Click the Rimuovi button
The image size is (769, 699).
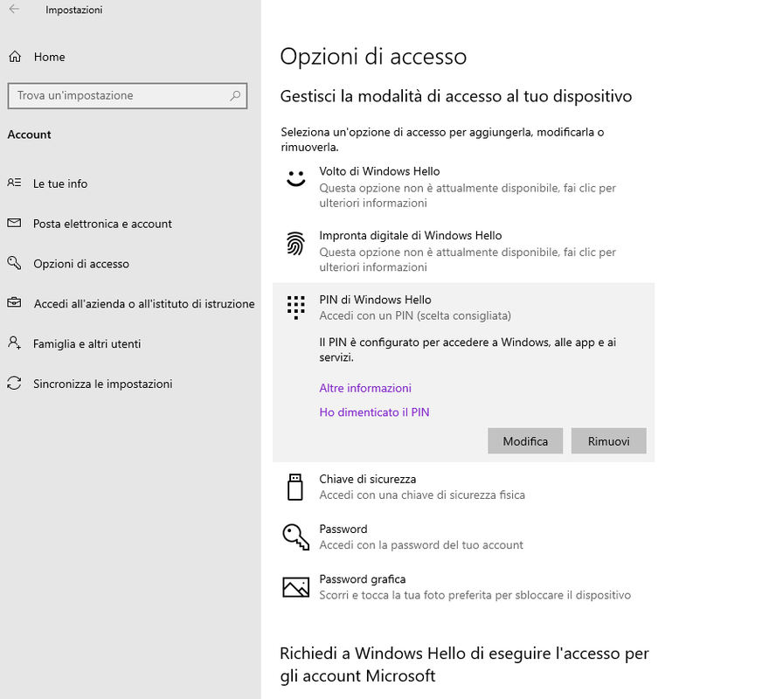608,441
